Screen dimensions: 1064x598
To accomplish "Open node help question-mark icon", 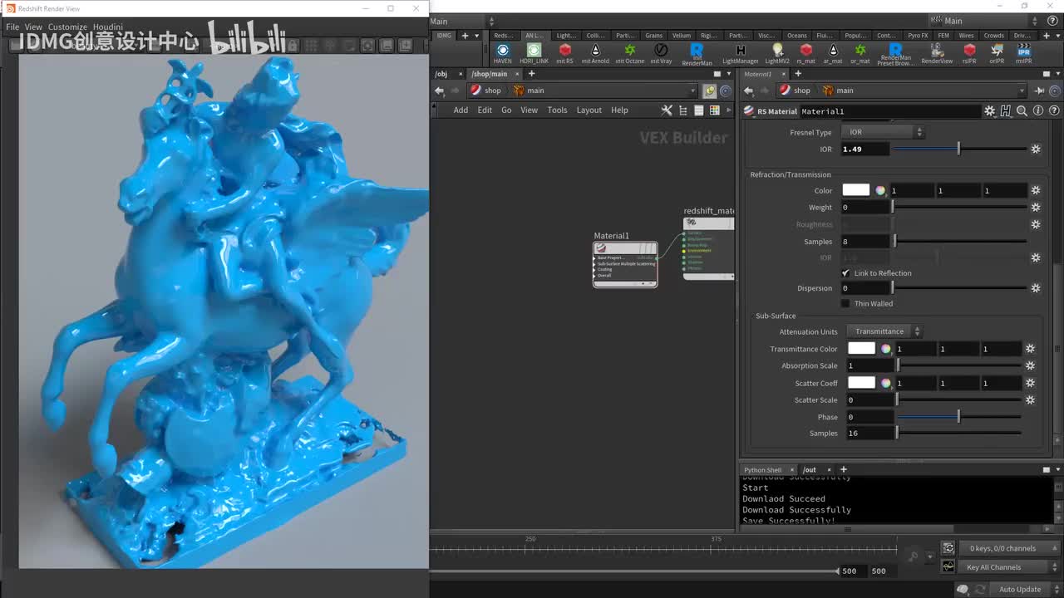I will tap(1055, 110).
